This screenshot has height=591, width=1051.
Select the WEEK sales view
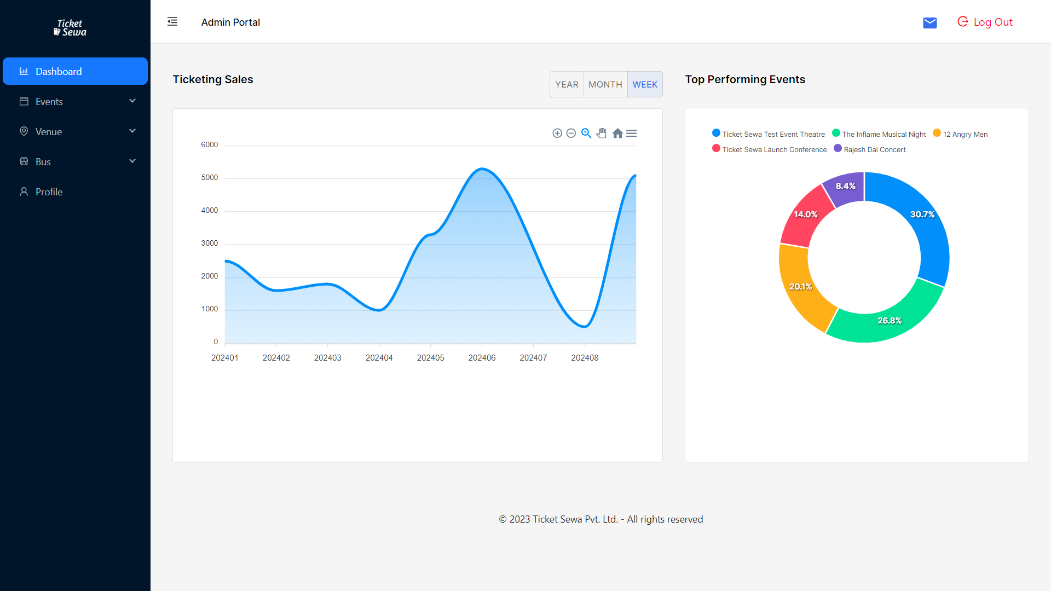coord(645,84)
